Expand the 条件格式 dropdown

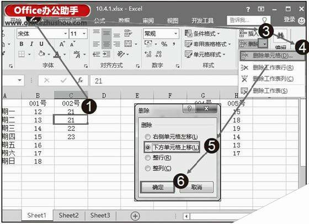[x=219, y=34]
